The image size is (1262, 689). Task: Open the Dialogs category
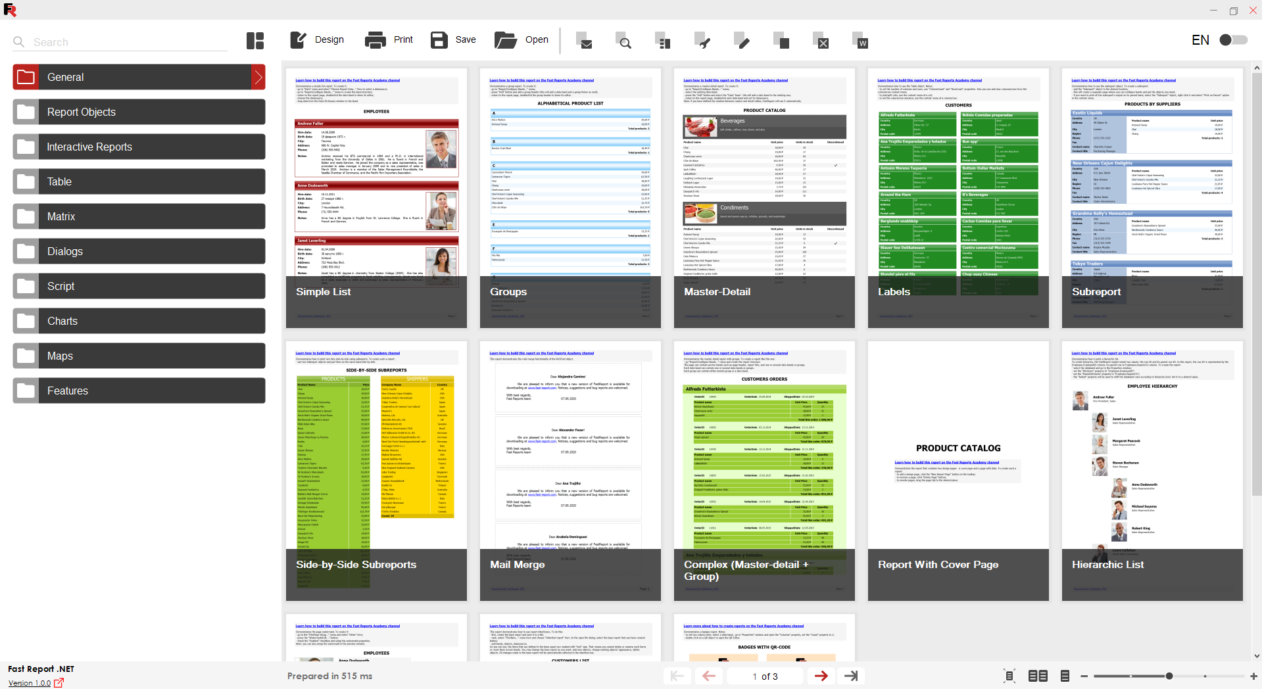139,251
